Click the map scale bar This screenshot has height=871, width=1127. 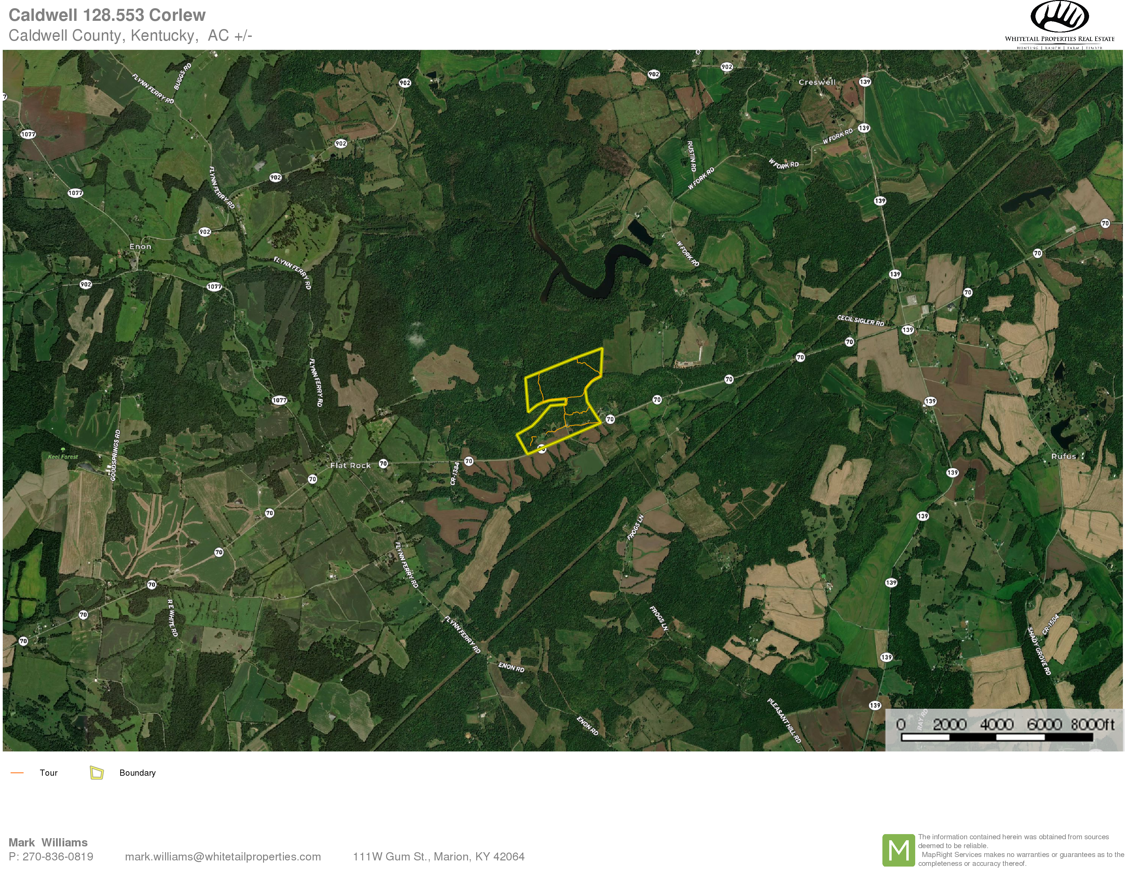(997, 737)
